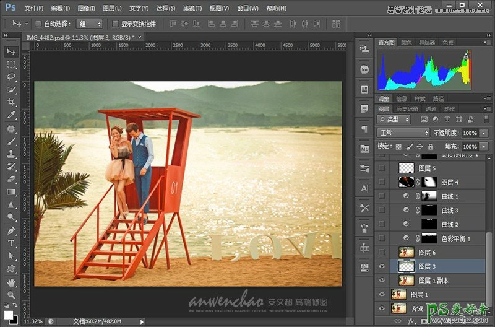Click the text layer filter icon
The image size is (495, 327).
[448, 119]
